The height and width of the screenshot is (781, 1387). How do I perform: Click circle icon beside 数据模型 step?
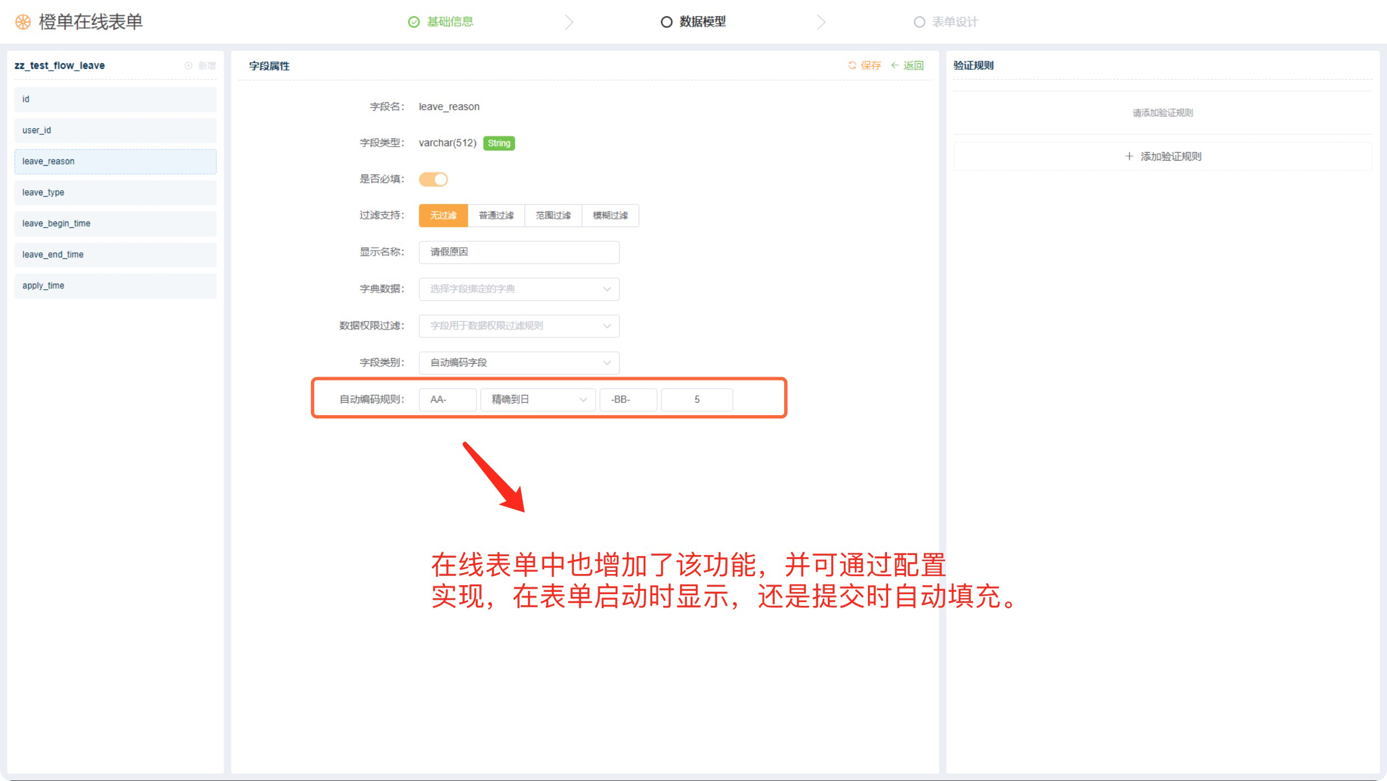(x=666, y=22)
